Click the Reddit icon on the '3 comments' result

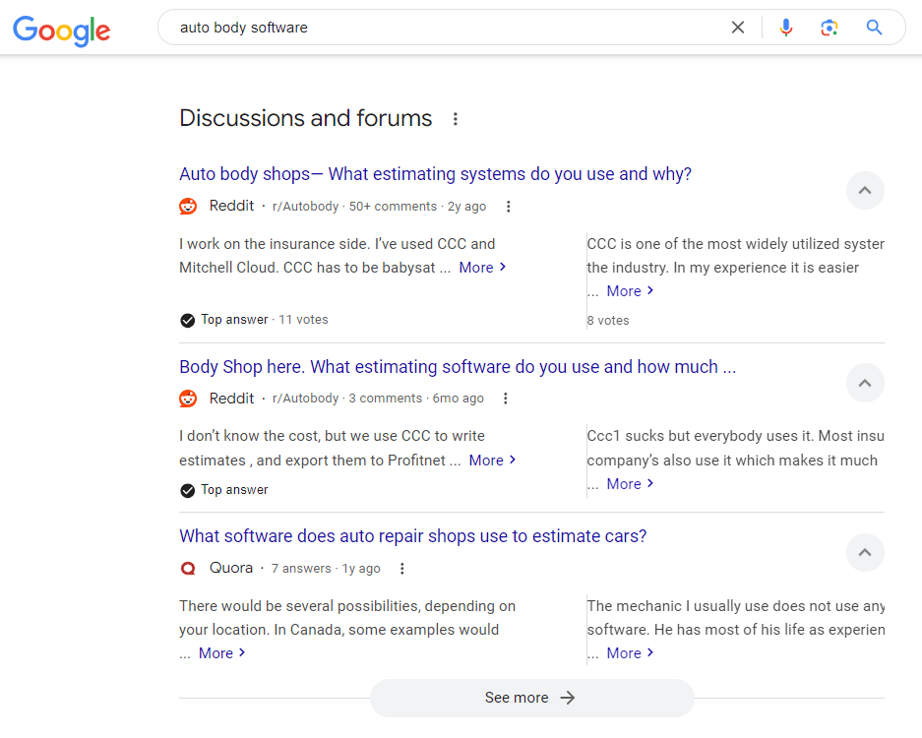(x=188, y=399)
